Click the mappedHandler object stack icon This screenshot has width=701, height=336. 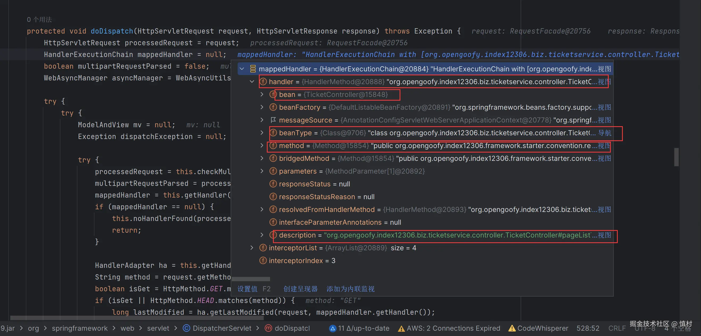point(253,69)
